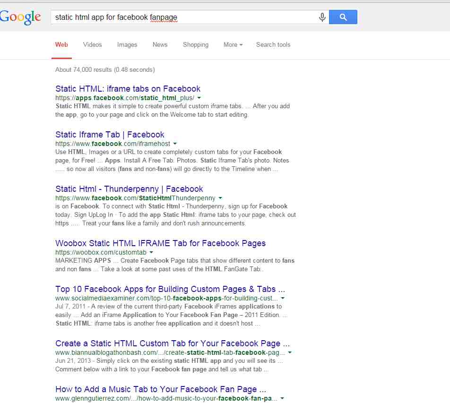Expand arrow next to glenngutierrez.com URL
450x403 pixels.
coord(282,398)
